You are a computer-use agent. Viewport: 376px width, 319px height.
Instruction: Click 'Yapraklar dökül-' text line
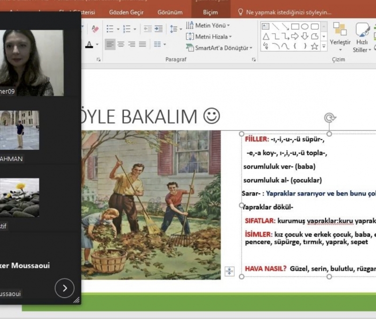point(267,207)
